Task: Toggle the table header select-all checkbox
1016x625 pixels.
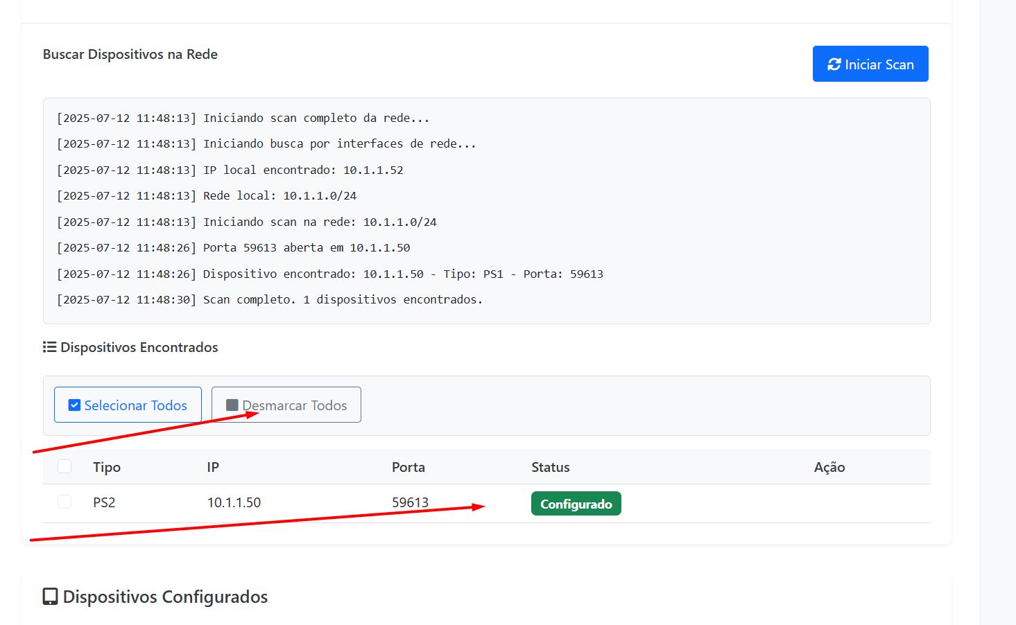Action: tap(64, 466)
